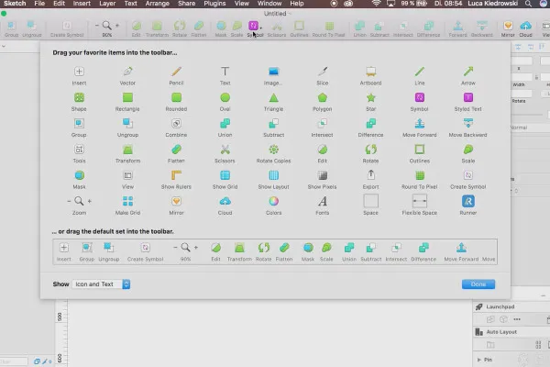Select the Show Layout icon
Image resolution: width=550 pixels, height=367 pixels.
273,175
